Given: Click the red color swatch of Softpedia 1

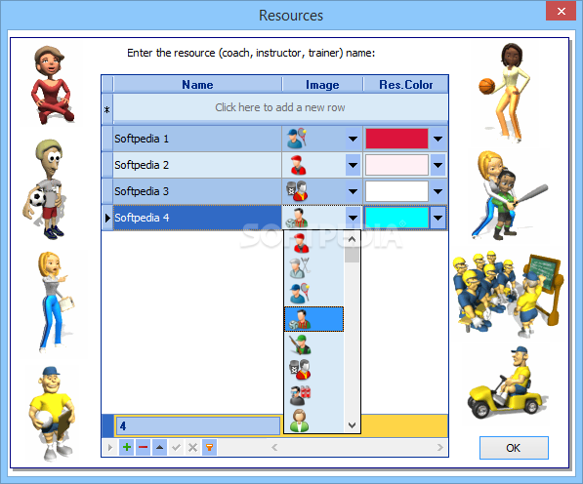Looking at the screenshot, I should click(x=396, y=139).
